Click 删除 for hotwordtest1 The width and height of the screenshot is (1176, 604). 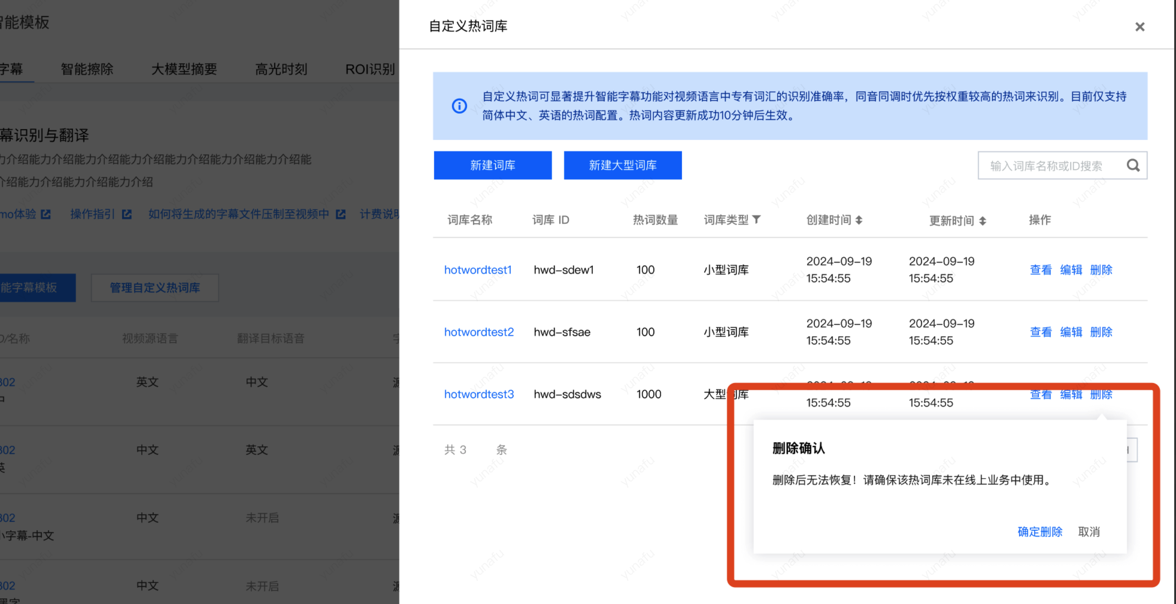pos(1101,270)
